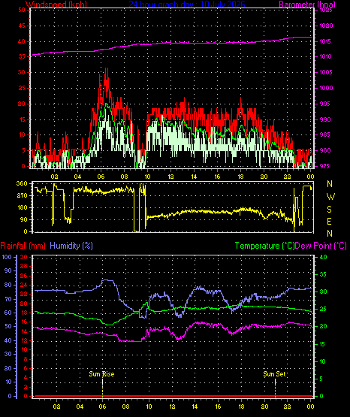The width and height of the screenshot is (350, 417).
Task: Click 15 on the windspeed axis
Action: click(x=22, y=119)
